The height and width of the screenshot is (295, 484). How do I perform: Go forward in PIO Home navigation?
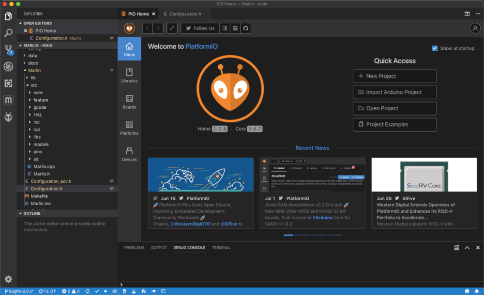(x=158, y=29)
